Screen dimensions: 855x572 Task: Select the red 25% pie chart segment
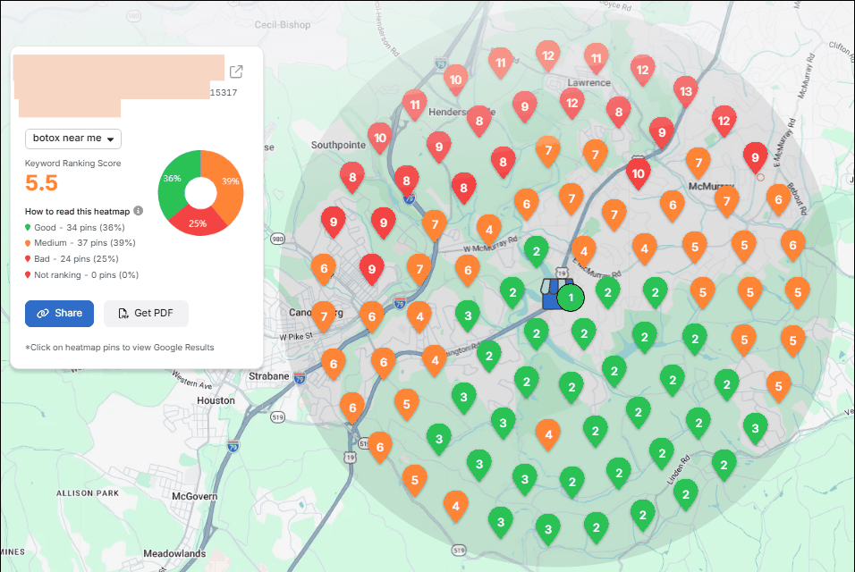(198, 223)
